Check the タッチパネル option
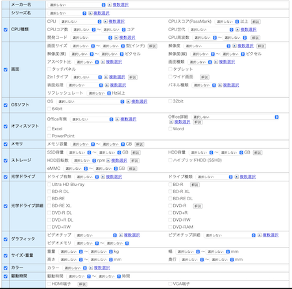Screen dimensions: 292x289 (49, 69)
